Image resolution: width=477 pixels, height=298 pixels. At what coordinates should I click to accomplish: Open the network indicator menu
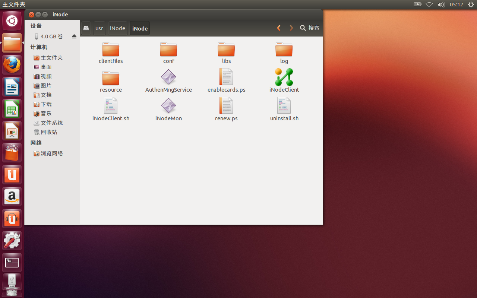tap(429, 4)
